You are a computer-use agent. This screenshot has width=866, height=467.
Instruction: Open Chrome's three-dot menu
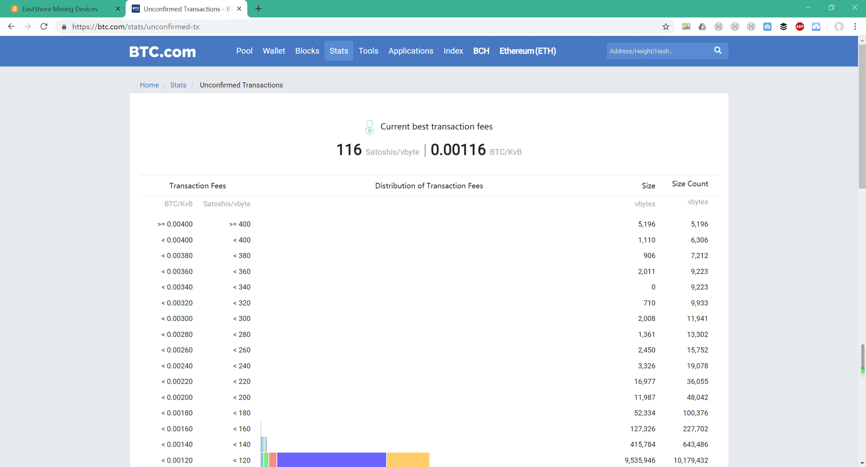coord(855,27)
